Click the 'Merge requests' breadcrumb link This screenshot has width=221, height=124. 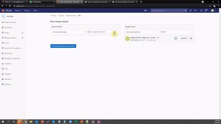(71, 15)
